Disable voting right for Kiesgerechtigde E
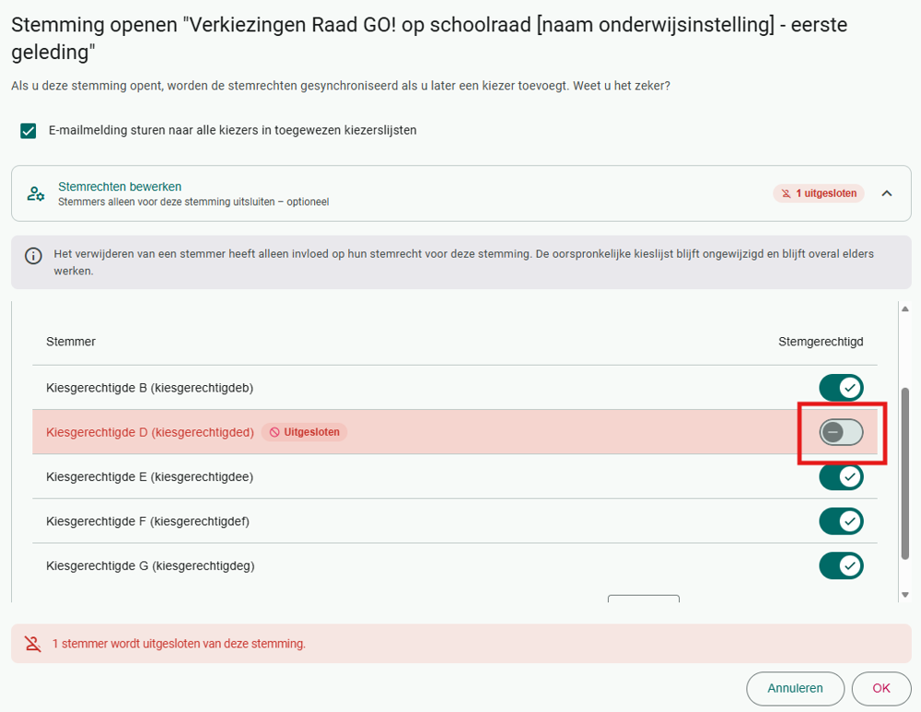The image size is (921, 712). coord(841,476)
